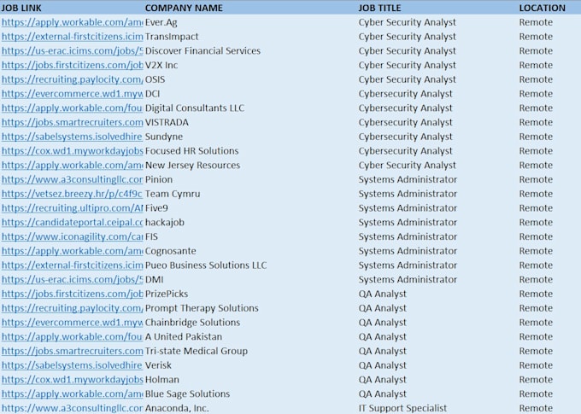Follow the workable link for Blue Sage Solutions

click(x=73, y=394)
